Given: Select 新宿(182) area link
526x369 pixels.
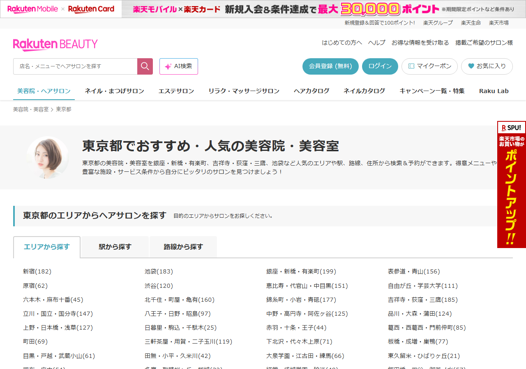Looking at the screenshot, I should 37,271.
